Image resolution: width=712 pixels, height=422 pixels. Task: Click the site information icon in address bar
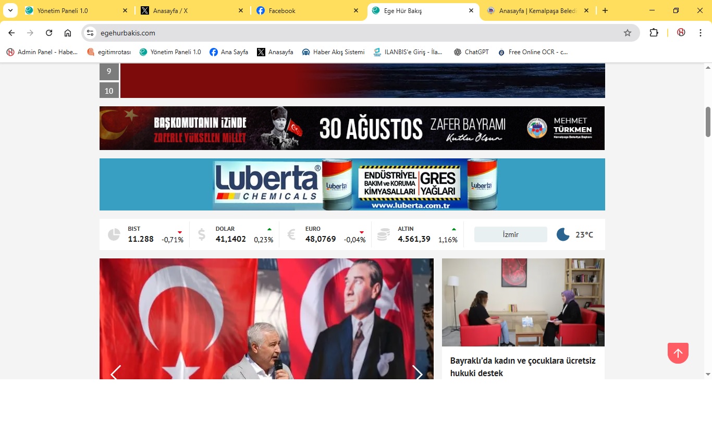pos(90,33)
